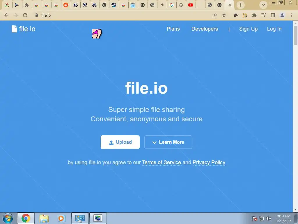Expand the tab search dropdown
The image size is (298, 224).
[263, 5]
